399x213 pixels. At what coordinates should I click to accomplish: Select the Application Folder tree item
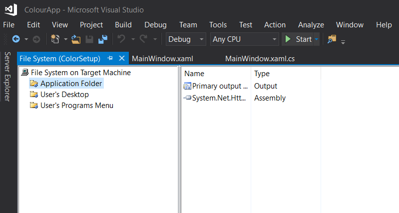click(x=71, y=84)
